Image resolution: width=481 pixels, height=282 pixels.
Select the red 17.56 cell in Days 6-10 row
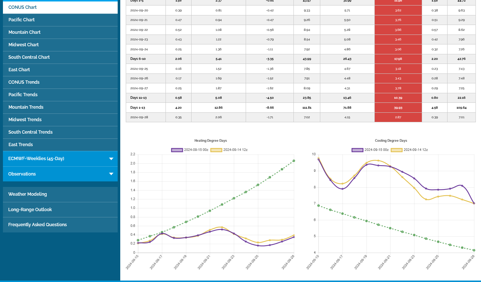[398, 59]
